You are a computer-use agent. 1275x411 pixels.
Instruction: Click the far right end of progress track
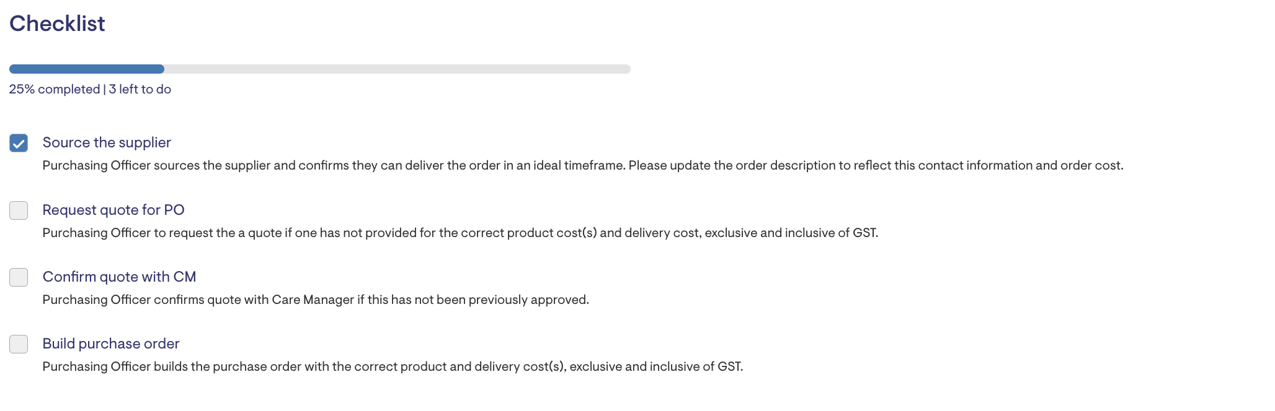(x=628, y=69)
